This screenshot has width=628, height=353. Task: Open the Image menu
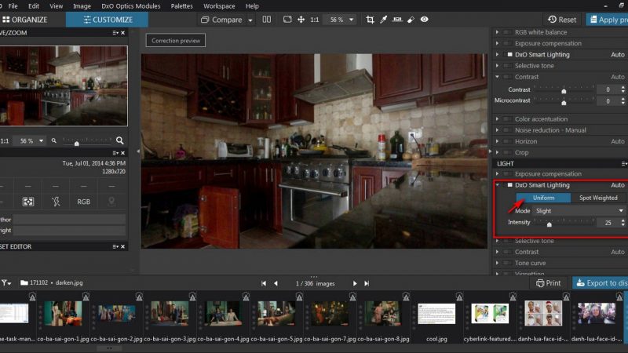click(x=82, y=6)
